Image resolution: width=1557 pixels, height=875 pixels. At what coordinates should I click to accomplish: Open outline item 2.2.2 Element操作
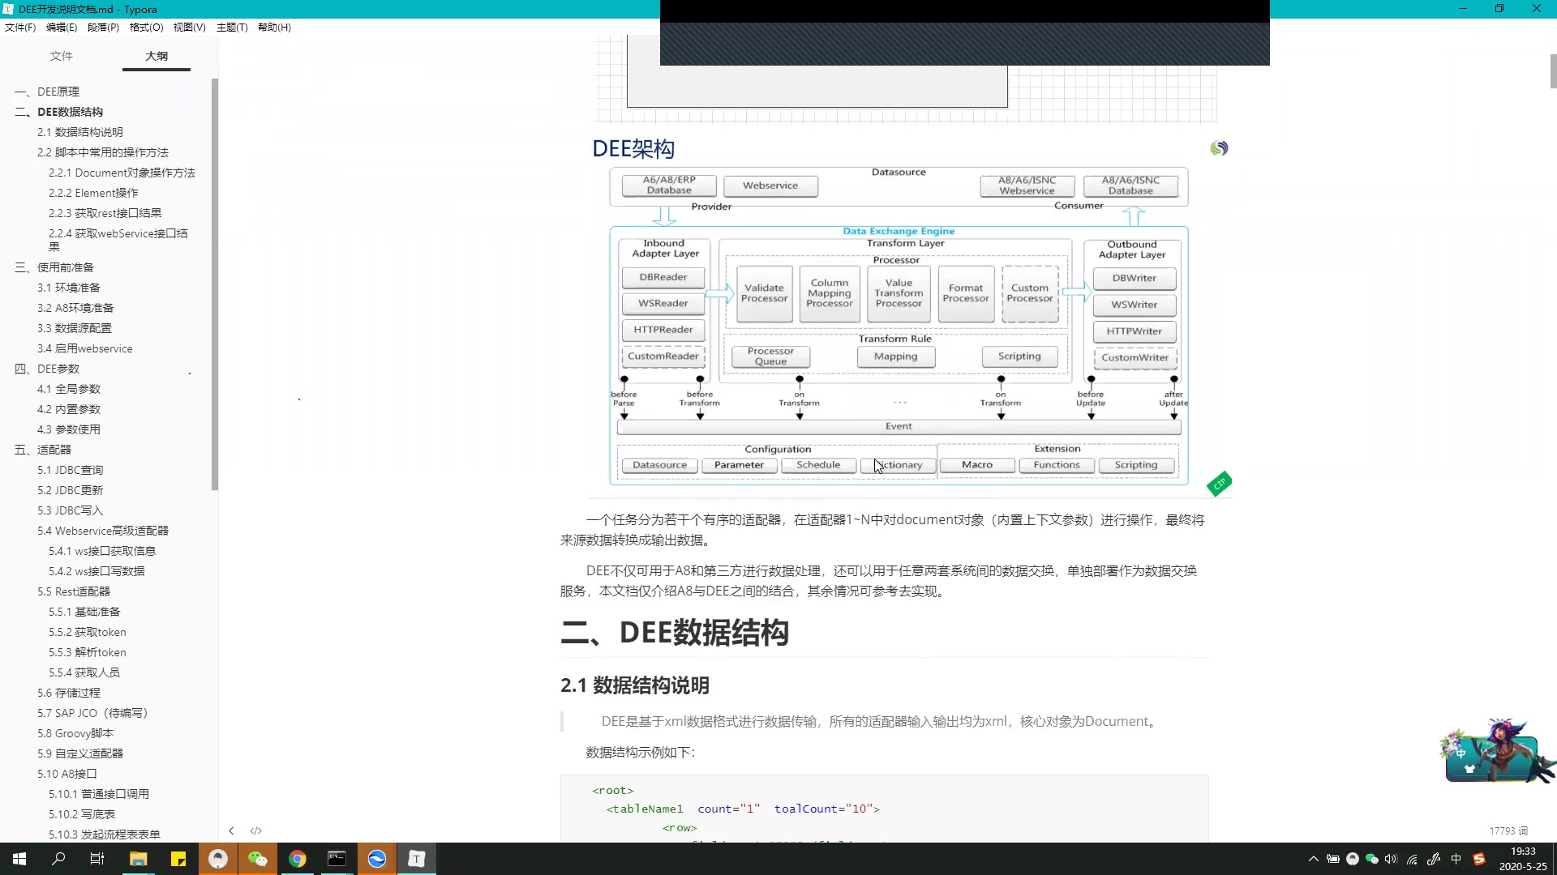point(93,193)
